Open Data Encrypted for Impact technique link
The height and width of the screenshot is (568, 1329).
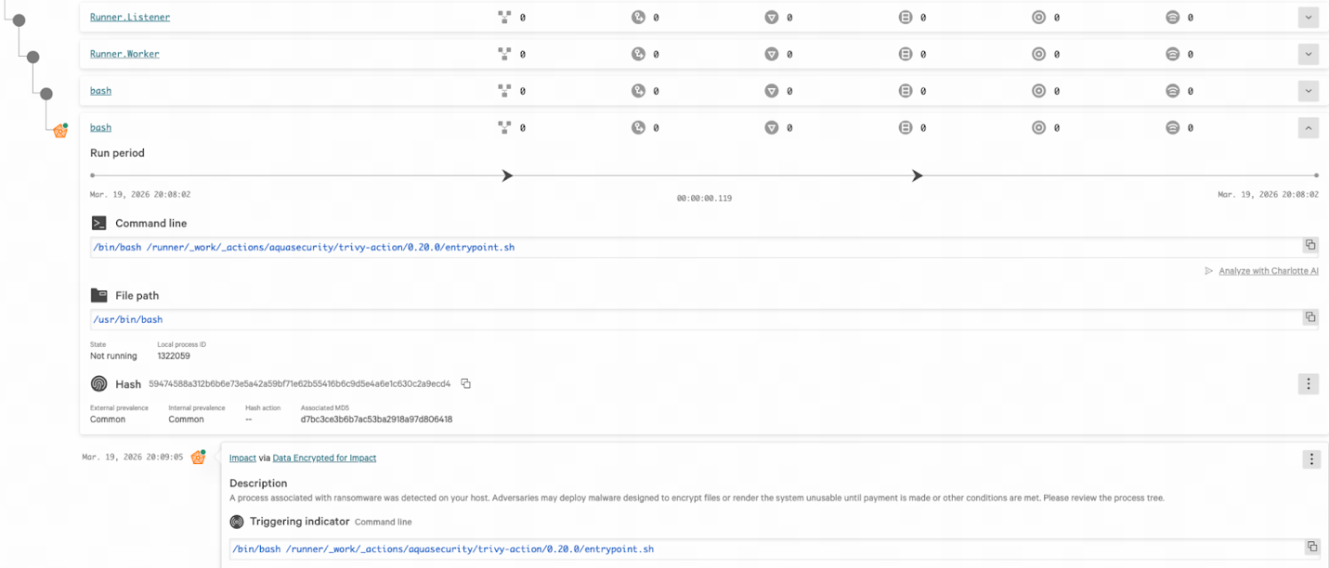[x=324, y=458]
